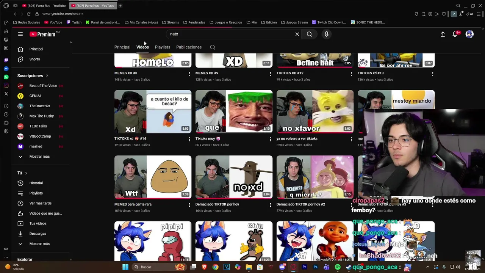Expand the Suscripciones section
485x273 pixels.
33,76
